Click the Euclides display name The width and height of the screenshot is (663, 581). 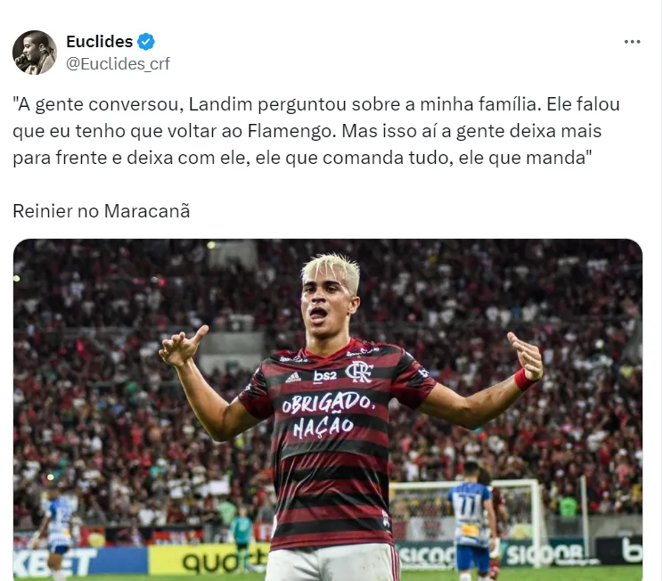100,42
